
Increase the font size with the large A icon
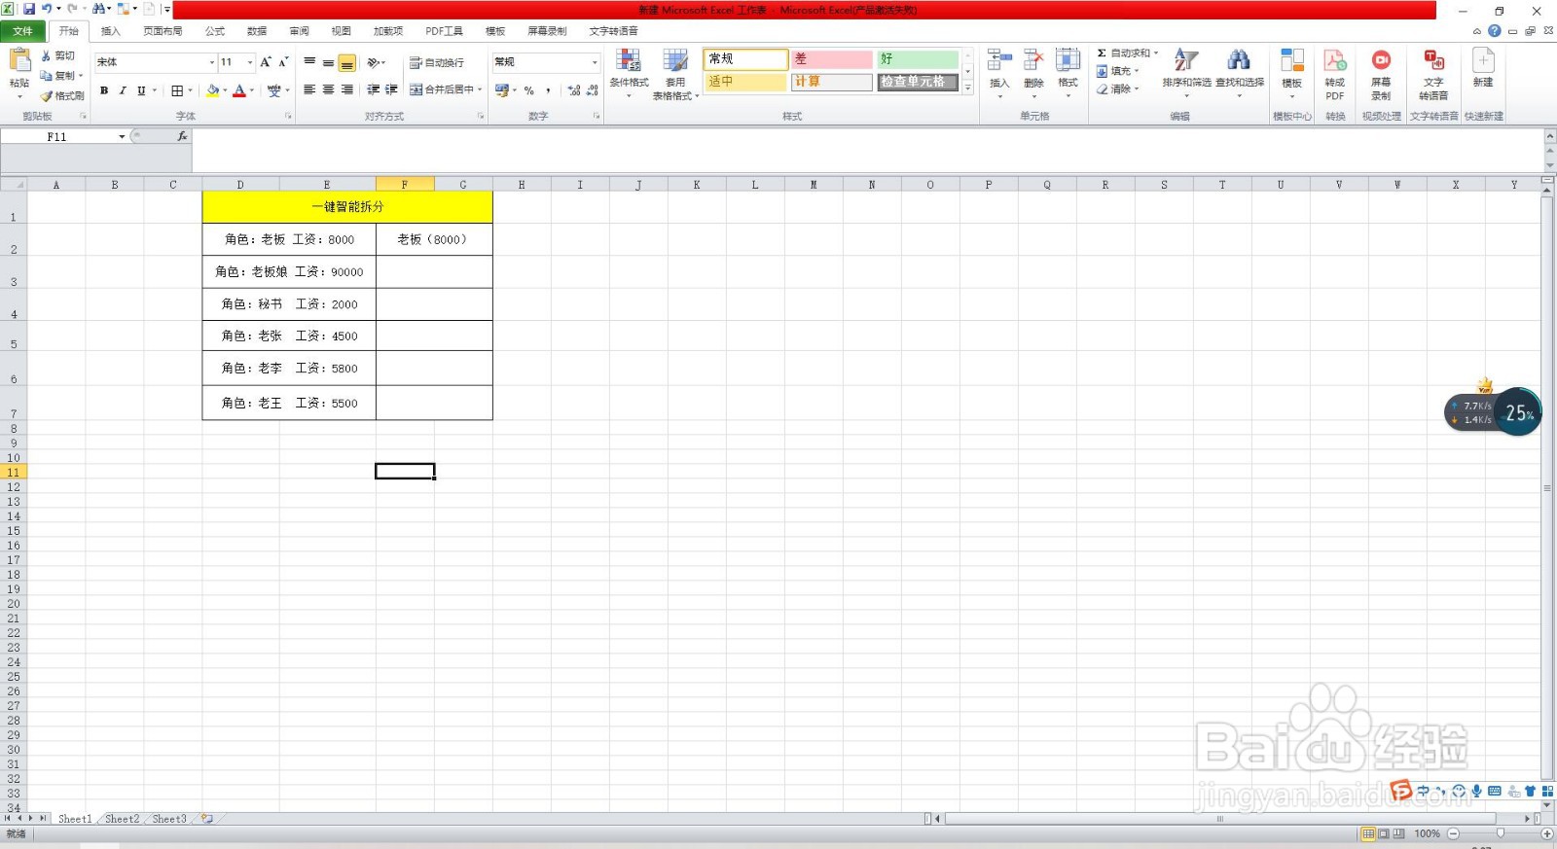(x=266, y=62)
